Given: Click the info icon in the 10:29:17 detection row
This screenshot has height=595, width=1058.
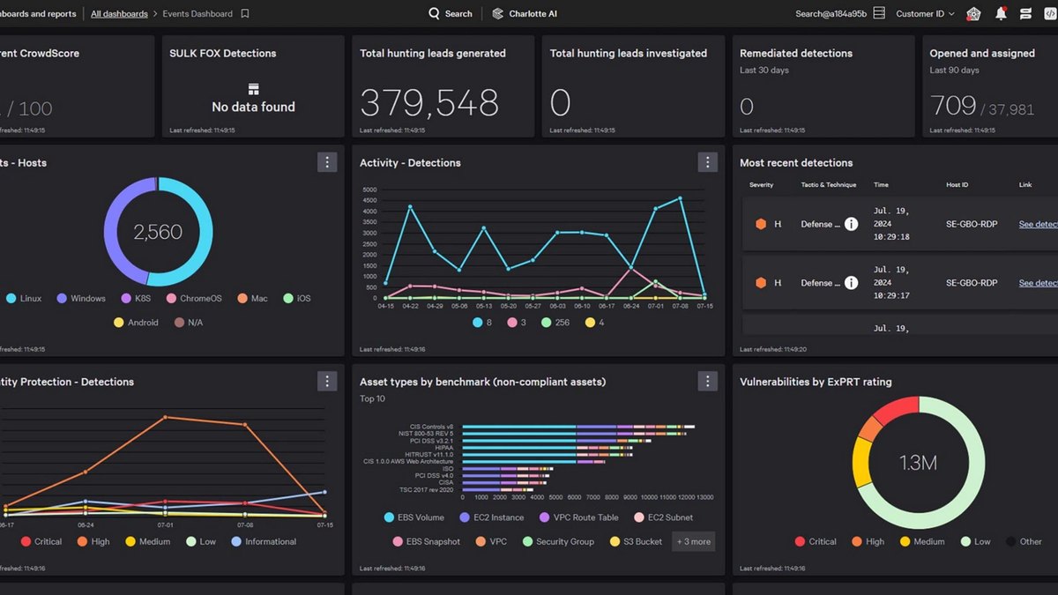Looking at the screenshot, I should tap(851, 283).
